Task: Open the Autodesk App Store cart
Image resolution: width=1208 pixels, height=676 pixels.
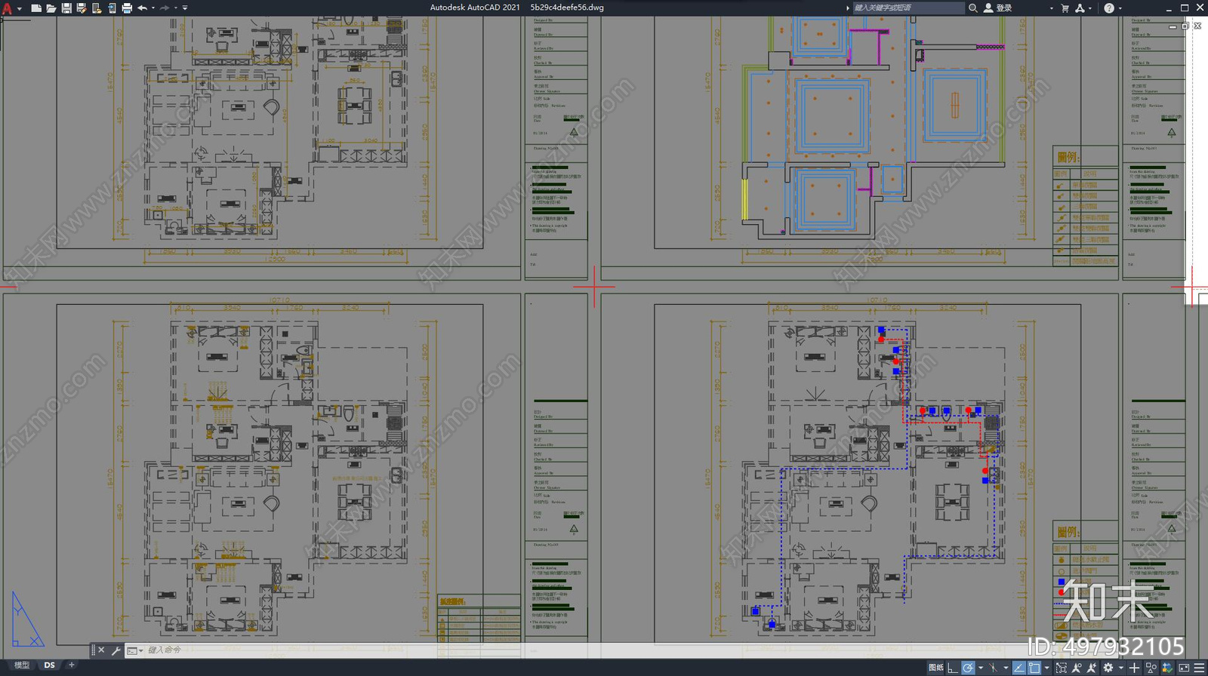Action: click(x=1065, y=8)
